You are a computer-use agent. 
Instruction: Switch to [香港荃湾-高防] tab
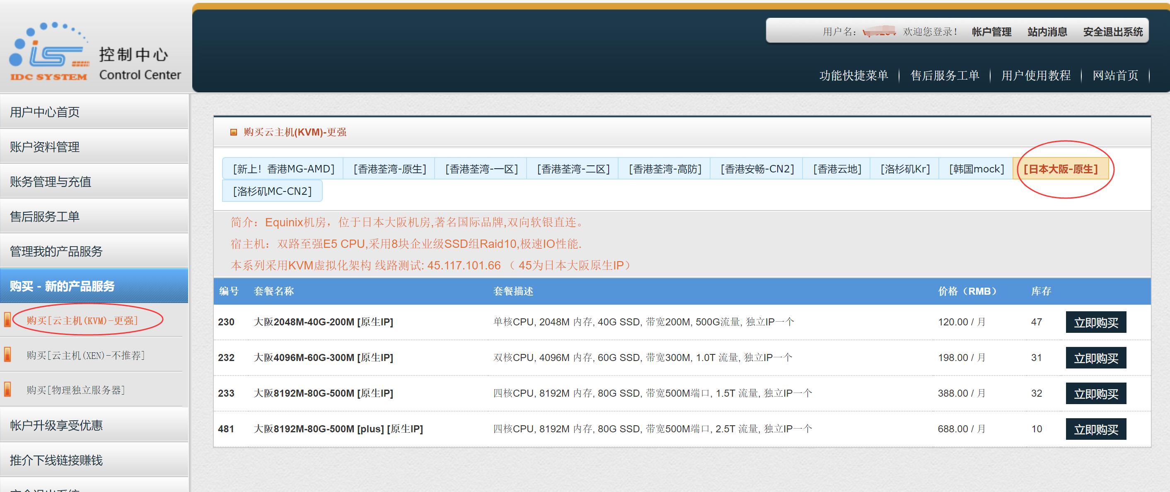[665, 169]
